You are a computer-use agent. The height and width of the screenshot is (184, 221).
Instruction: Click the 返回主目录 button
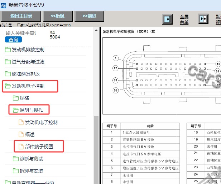(x=21, y=16)
